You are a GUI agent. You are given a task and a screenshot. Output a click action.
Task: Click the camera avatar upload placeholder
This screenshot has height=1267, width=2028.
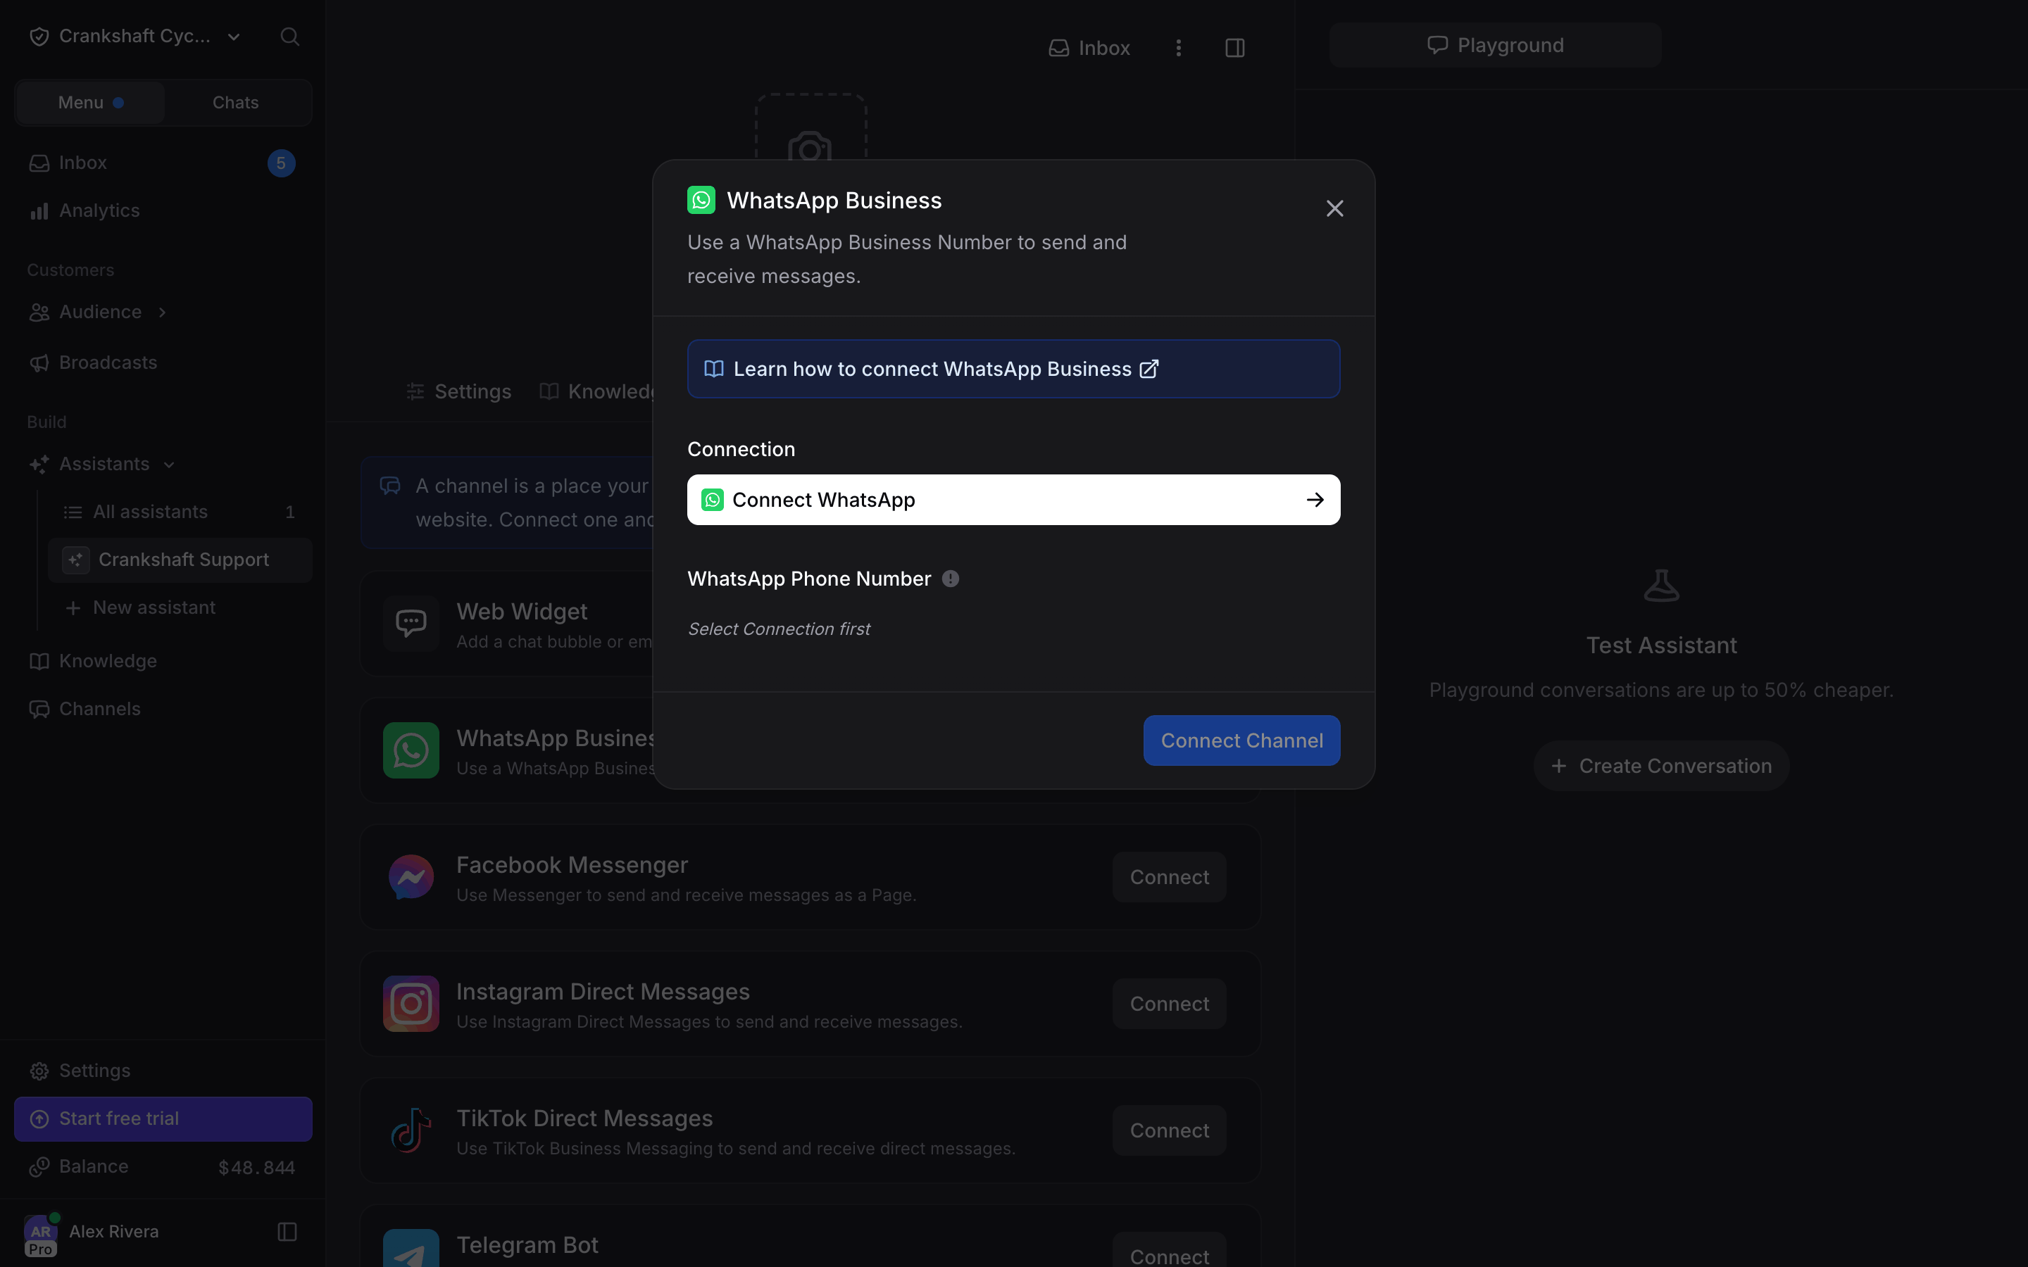tap(810, 127)
